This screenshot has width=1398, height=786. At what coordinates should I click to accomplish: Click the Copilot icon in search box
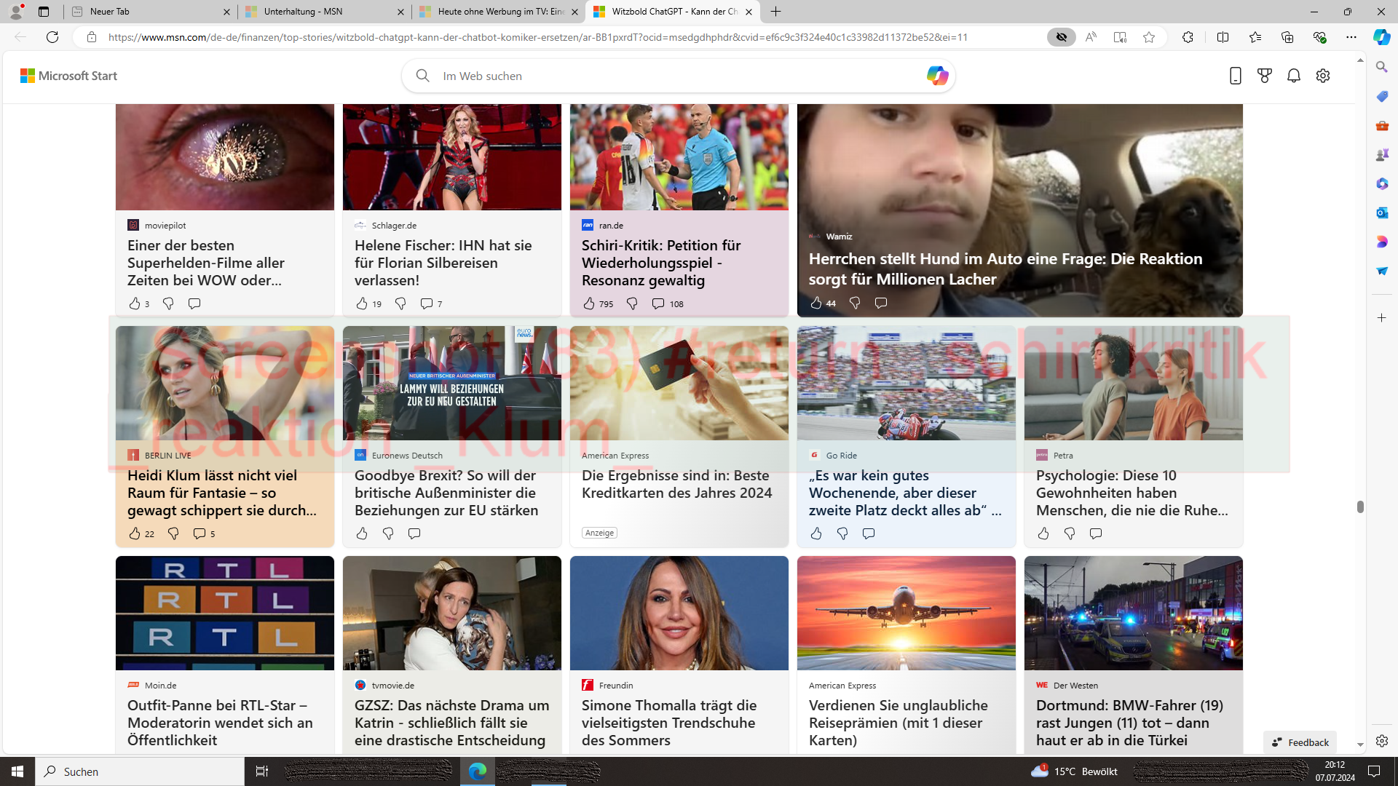click(x=937, y=76)
